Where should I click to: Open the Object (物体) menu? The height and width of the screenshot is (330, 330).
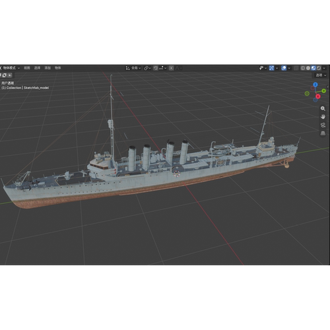coord(58,68)
